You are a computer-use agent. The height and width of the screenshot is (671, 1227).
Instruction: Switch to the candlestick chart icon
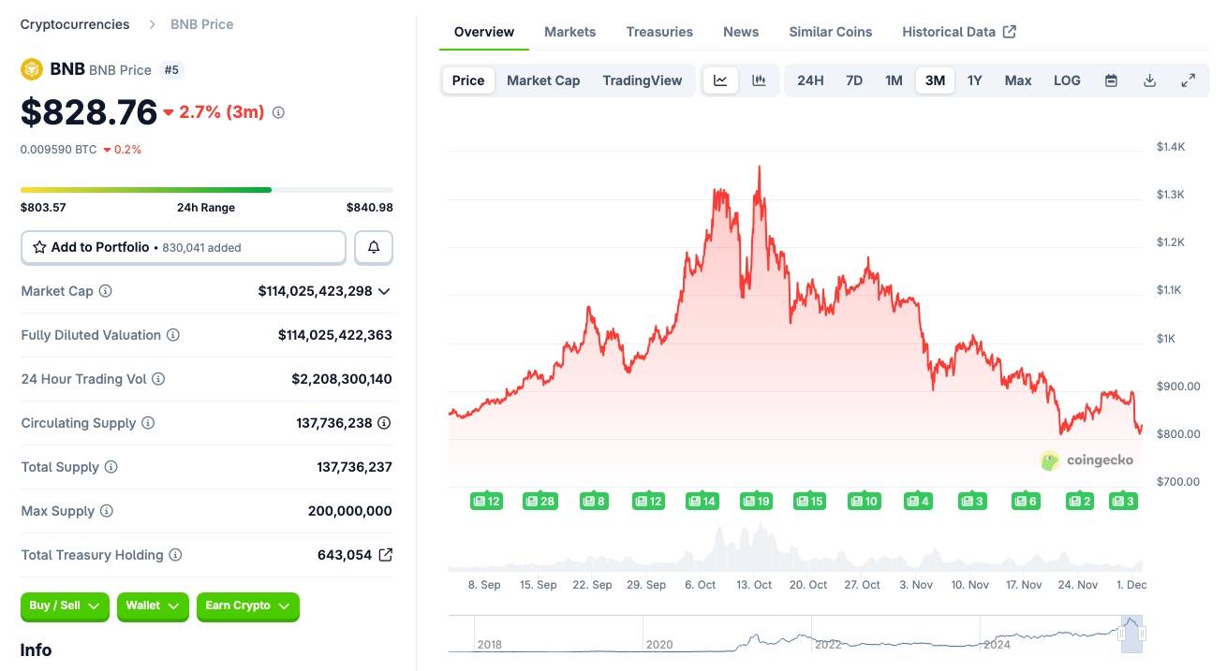pos(759,80)
